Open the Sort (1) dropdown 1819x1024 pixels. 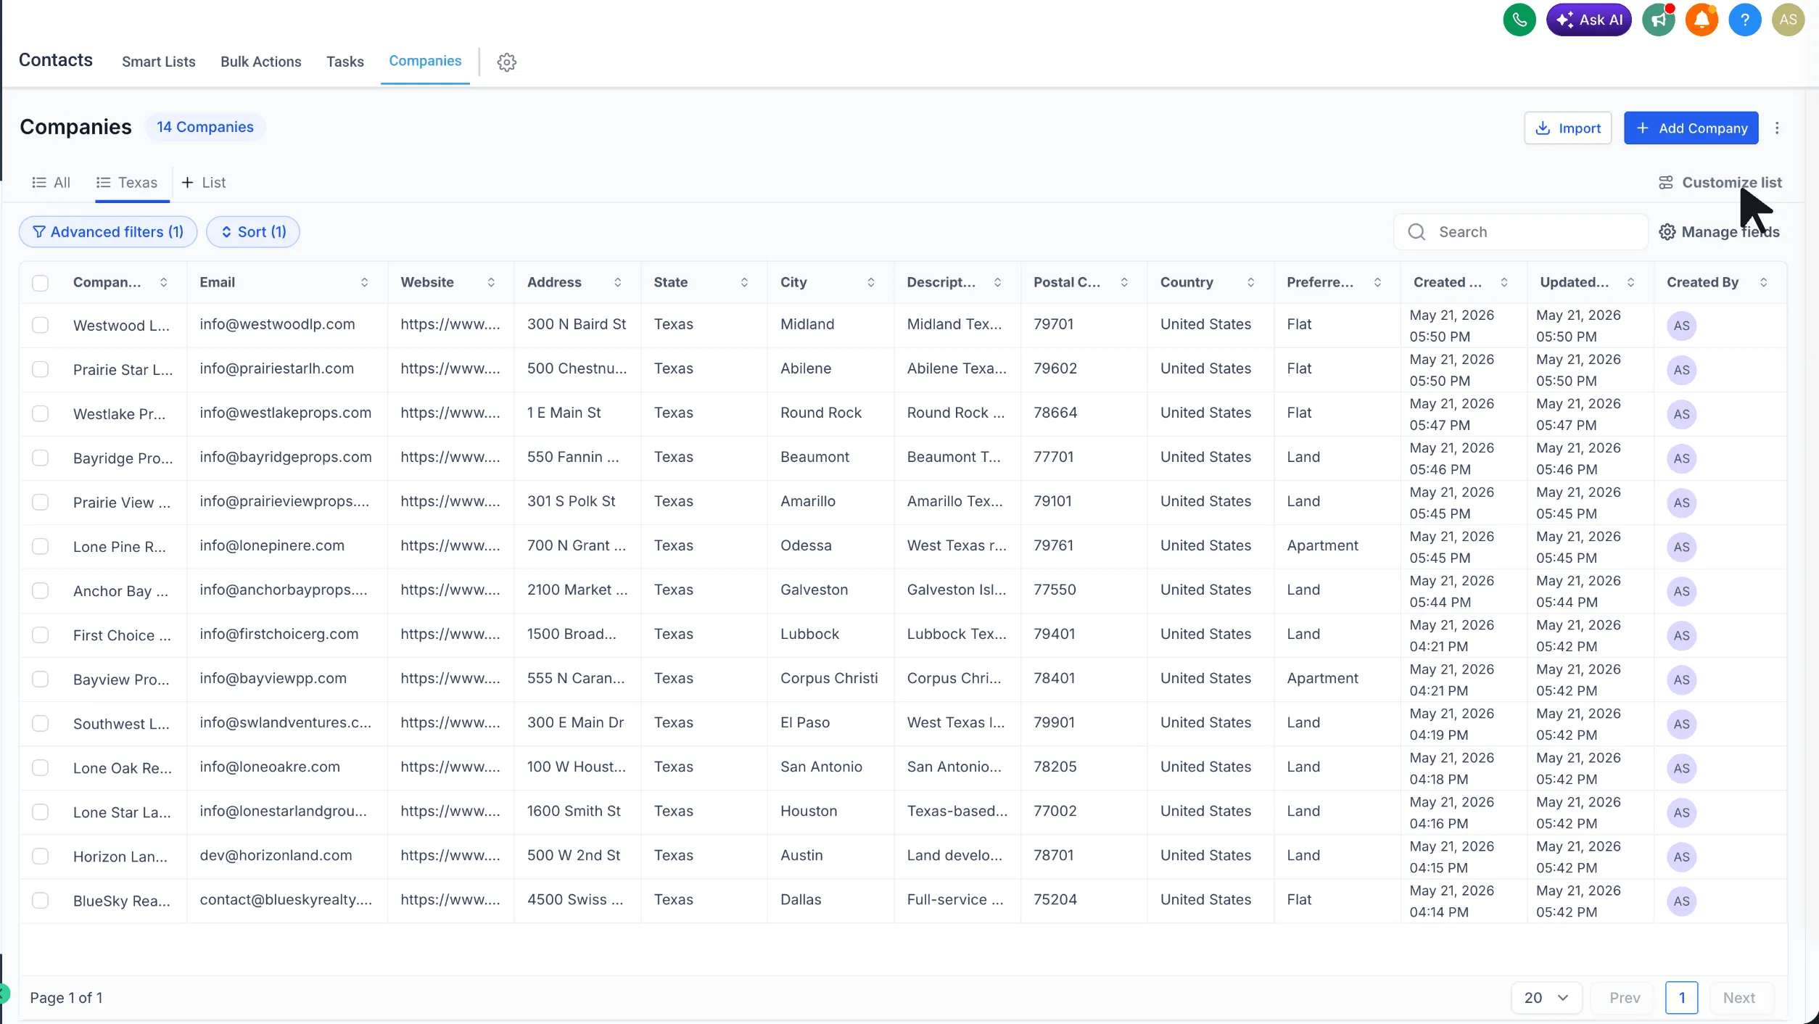point(253,232)
